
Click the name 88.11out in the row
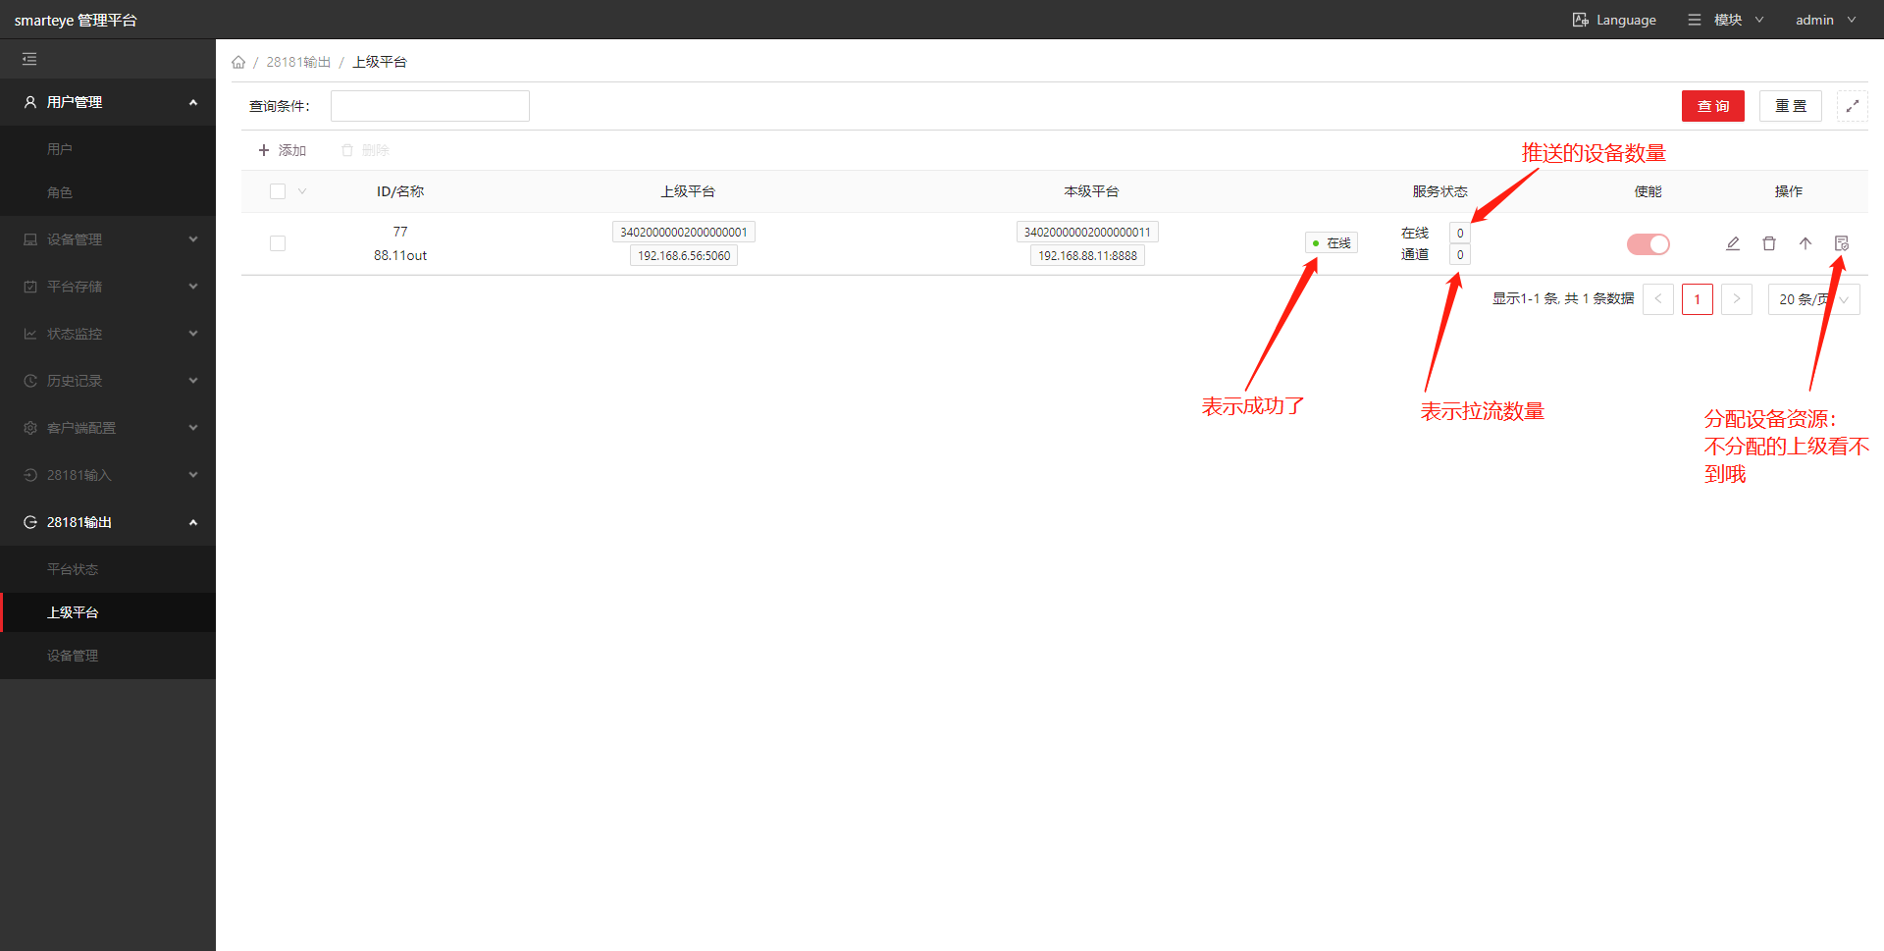[x=400, y=255]
